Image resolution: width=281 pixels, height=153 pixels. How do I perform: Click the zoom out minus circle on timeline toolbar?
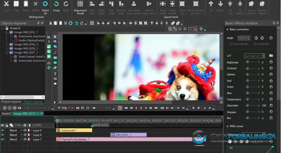tap(10, 108)
